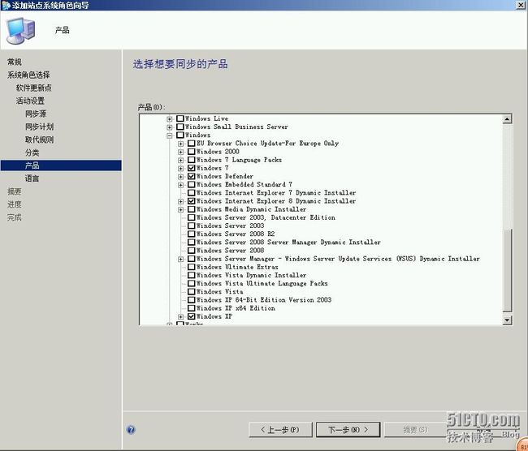This screenshot has height=451, width=528.
Task: Uncheck Internet Explorer 8 Dynamic Installer checkbox
Action: 192,201
